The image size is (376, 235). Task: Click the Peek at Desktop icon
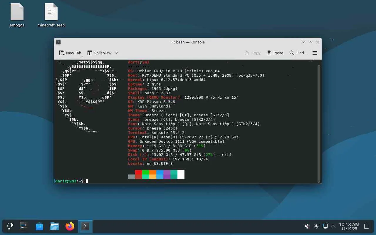tap(367, 226)
